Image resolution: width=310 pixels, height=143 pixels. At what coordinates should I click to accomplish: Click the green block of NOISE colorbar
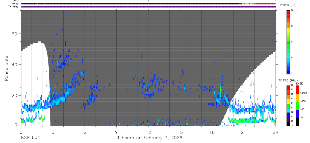pos(297,106)
